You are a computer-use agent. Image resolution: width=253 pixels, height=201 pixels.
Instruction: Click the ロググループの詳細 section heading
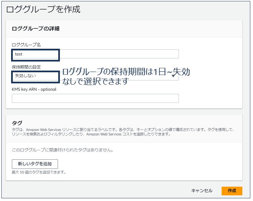click(36, 29)
